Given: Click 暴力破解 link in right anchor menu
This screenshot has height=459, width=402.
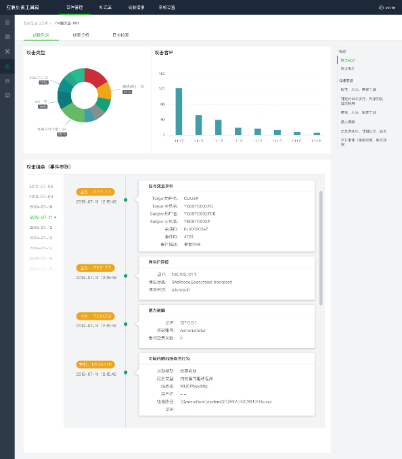Looking at the screenshot, I should [348, 122].
